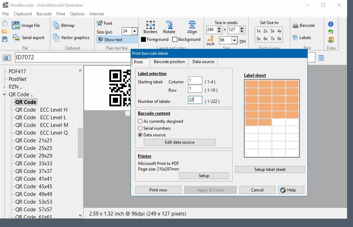The height and width of the screenshot is (227, 353).
Task: Set size to 3x
Action: click(x=272, y=31)
